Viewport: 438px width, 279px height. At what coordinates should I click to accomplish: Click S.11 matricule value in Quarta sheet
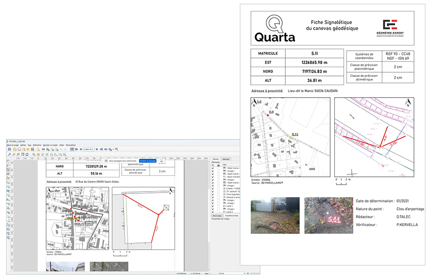314,53
